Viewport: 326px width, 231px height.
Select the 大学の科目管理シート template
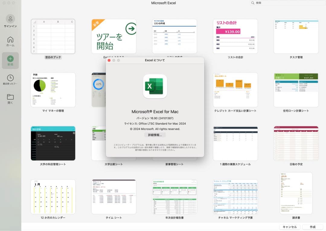53,143
